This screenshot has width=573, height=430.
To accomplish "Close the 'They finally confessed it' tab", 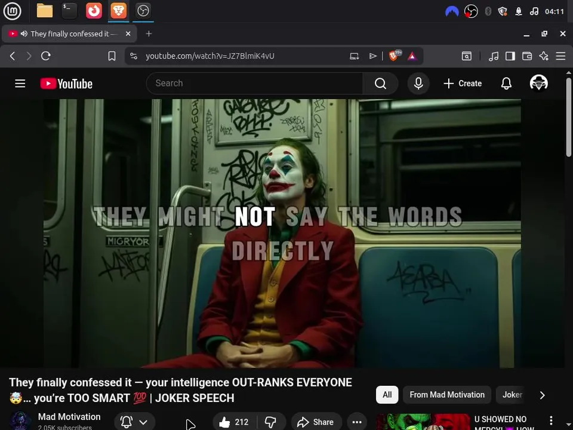I will pos(128,33).
